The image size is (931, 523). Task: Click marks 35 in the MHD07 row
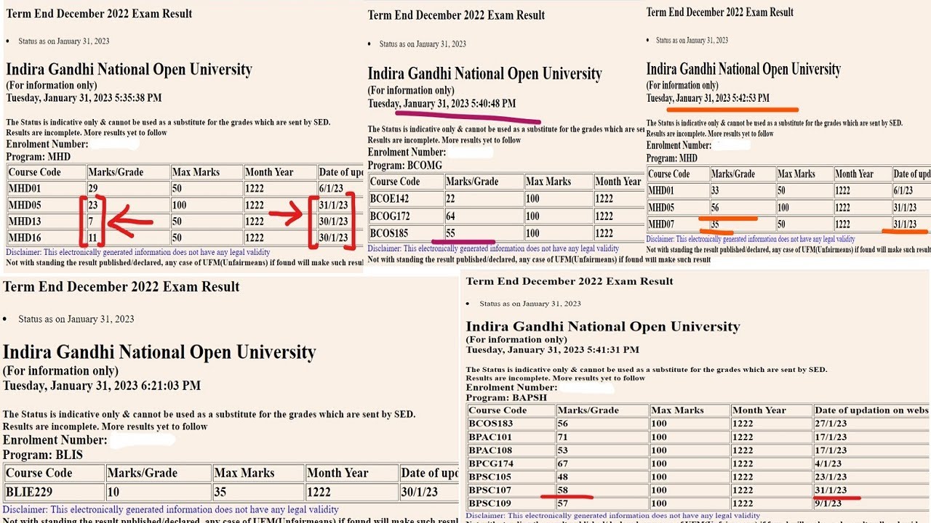coord(716,224)
